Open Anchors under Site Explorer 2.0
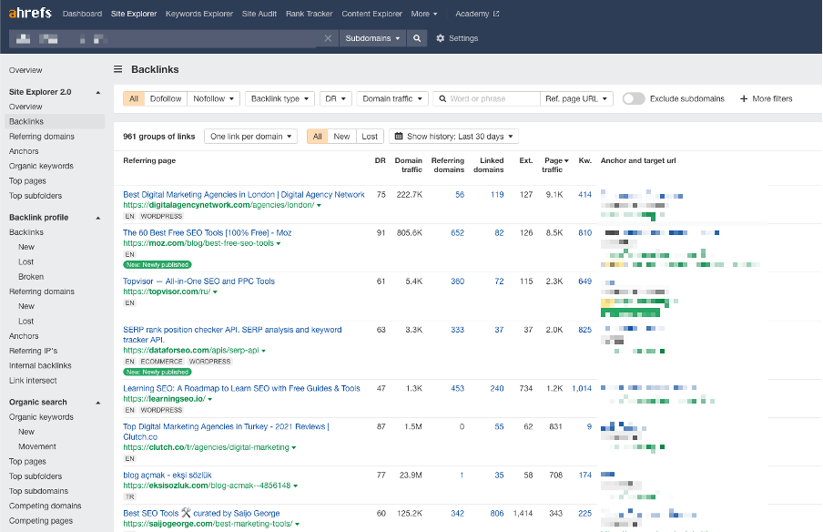This screenshot has height=532, width=823. [24, 151]
